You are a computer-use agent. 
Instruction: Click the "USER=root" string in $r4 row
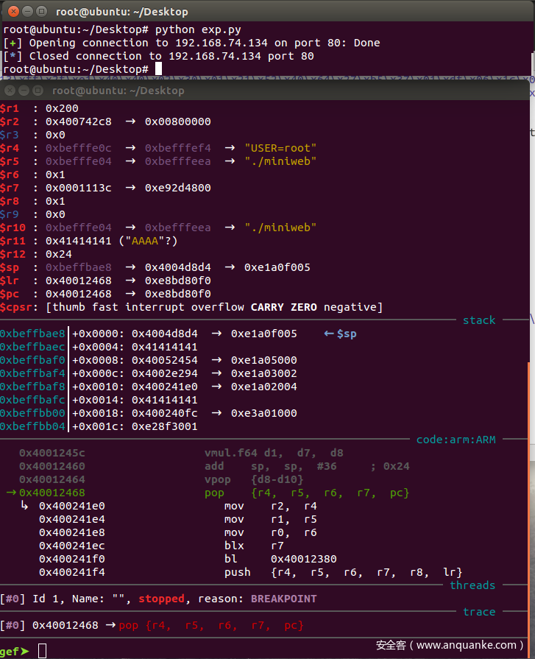click(277, 148)
